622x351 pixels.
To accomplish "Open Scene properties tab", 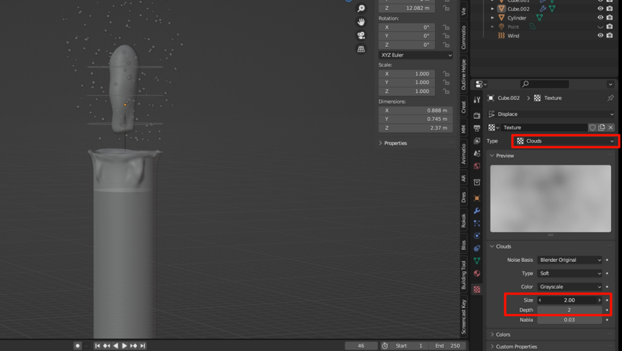I will (x=477, y=153).
